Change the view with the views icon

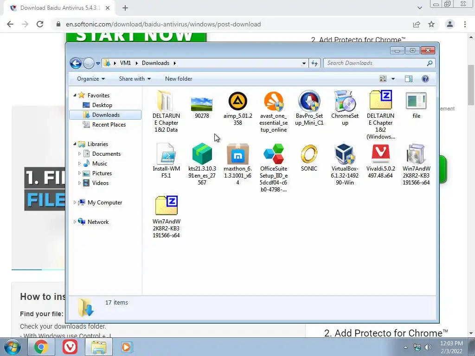point(383,79)
